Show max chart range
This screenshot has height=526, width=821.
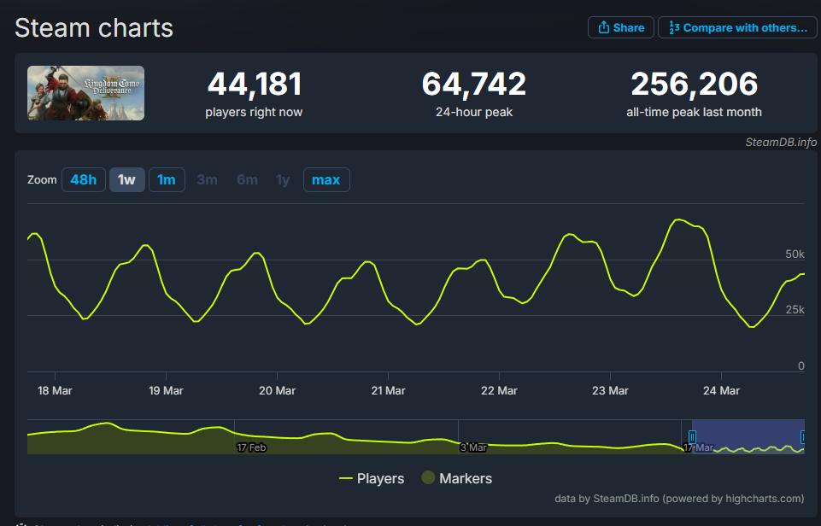pos(326,179)
